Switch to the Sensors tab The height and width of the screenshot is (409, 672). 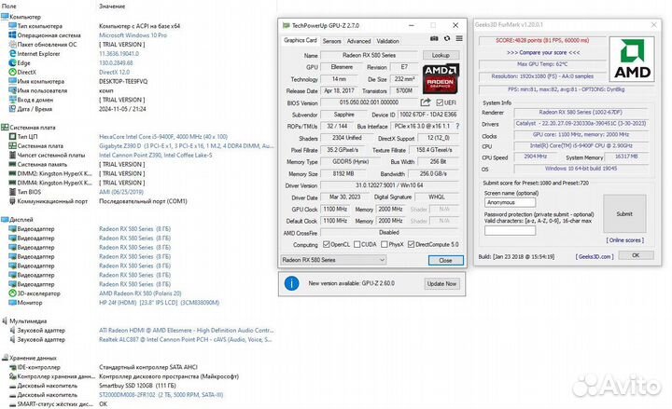(331, 41)
